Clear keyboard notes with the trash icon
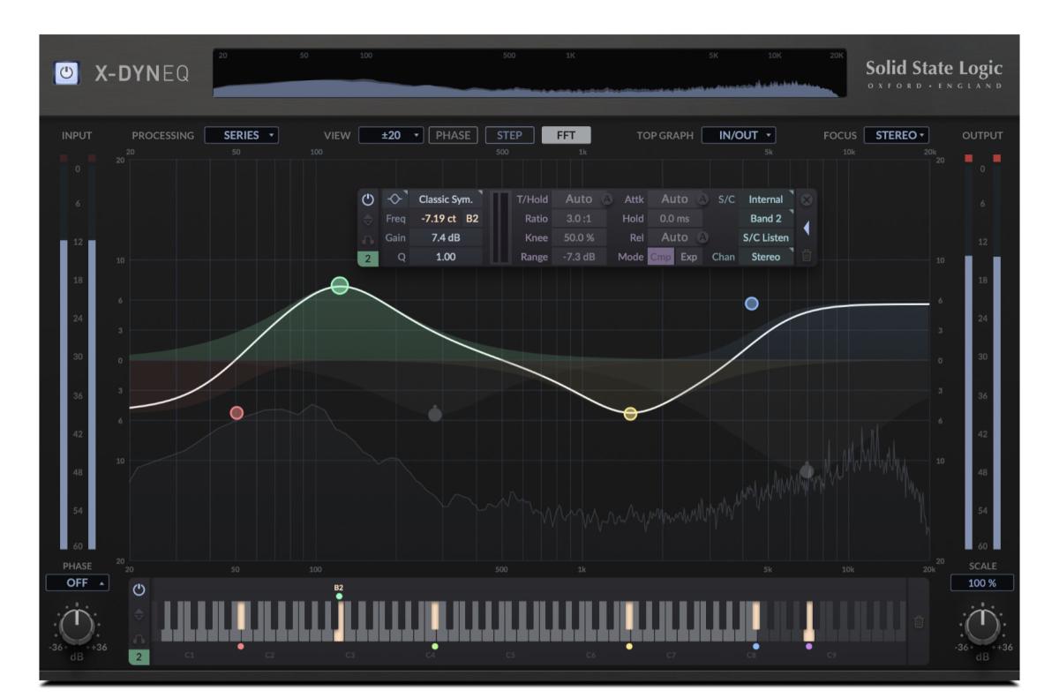This screenshot has height=698, width=1059. click(x=919, y=622)
